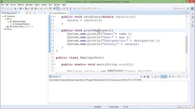Click Back navigation arrow in toolbar
This screenshot has height=109, width=195.
click(93, 8)
